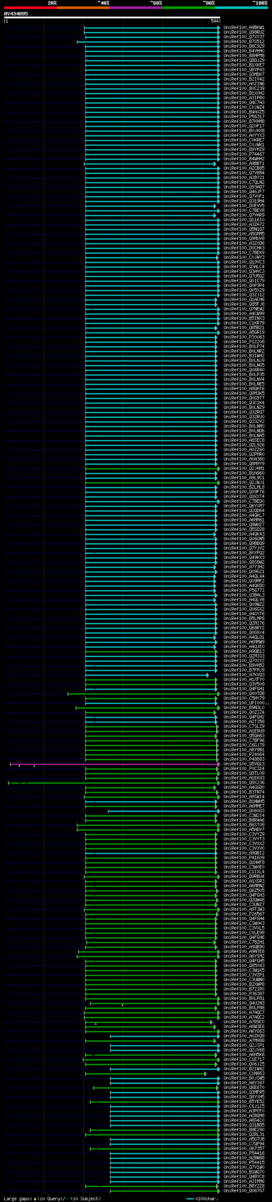
Task: Select hit label UniRef100_Q2JIP1
Action: click(244, 1045)
